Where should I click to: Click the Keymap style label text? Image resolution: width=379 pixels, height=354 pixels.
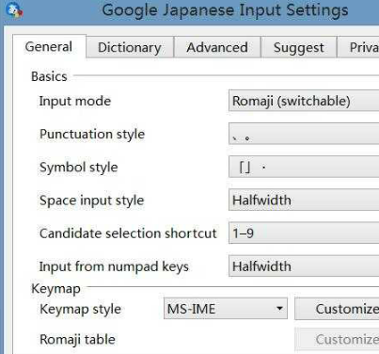[x=80, y=309]
